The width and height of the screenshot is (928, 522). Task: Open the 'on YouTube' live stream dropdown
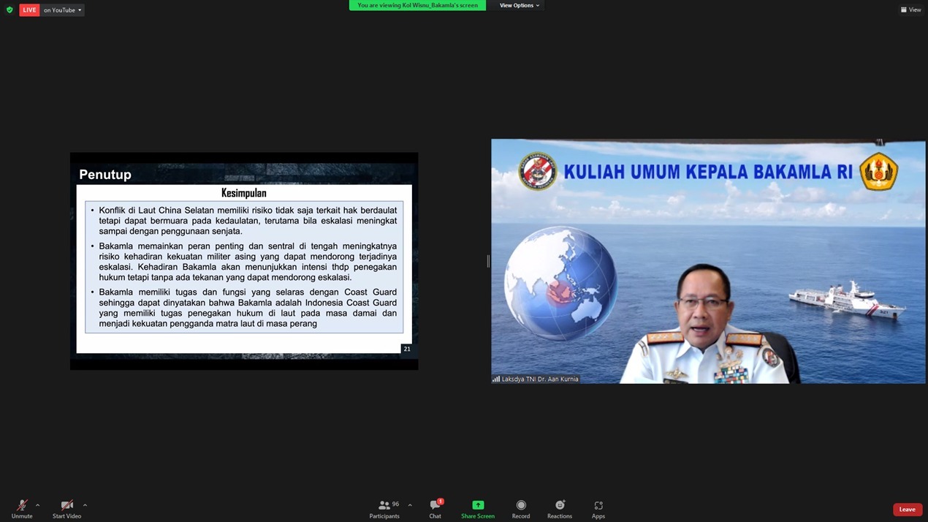[x=62, y=10]
